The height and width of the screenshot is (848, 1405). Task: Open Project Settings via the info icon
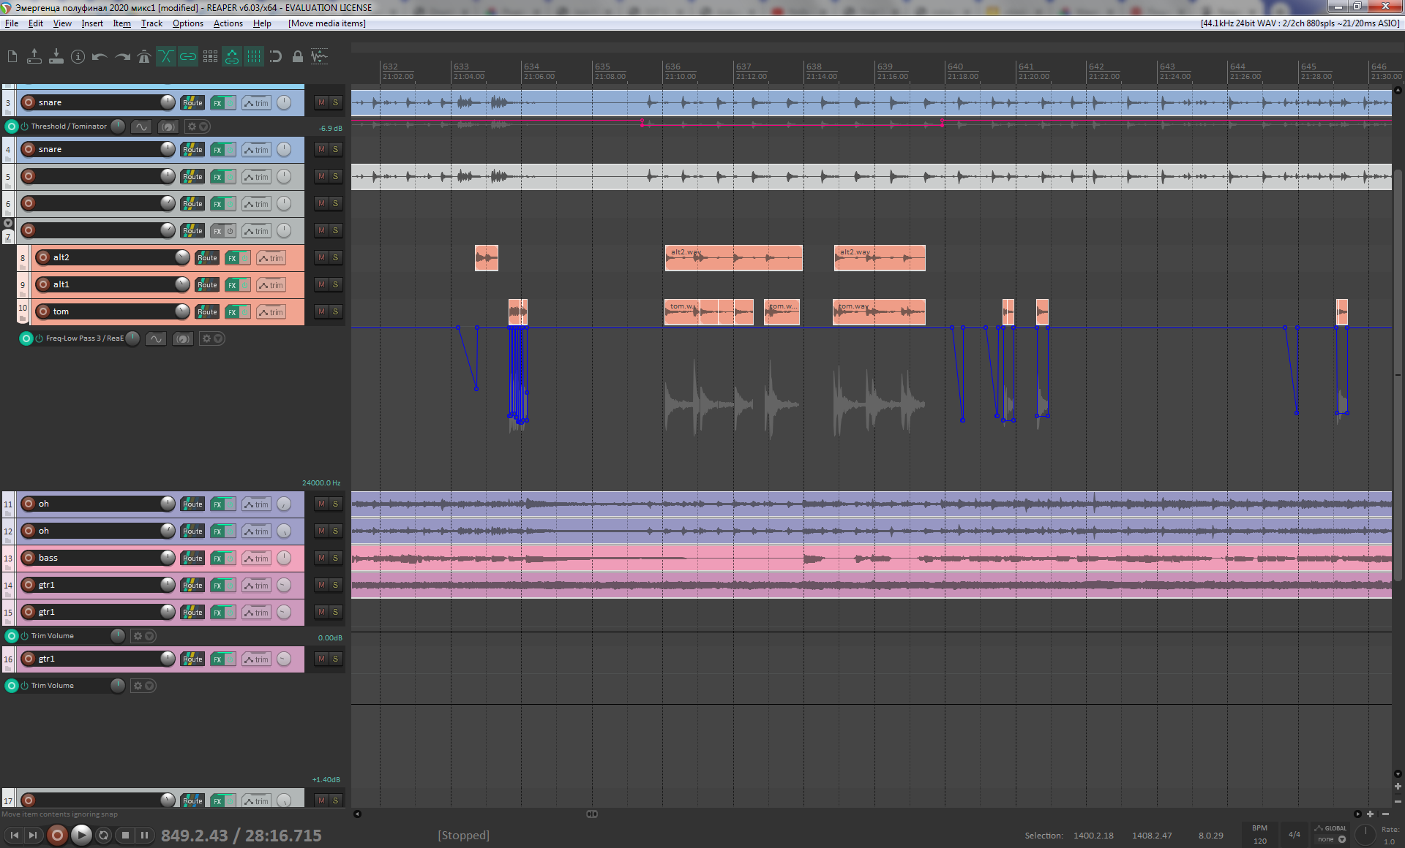click(78, 56)
